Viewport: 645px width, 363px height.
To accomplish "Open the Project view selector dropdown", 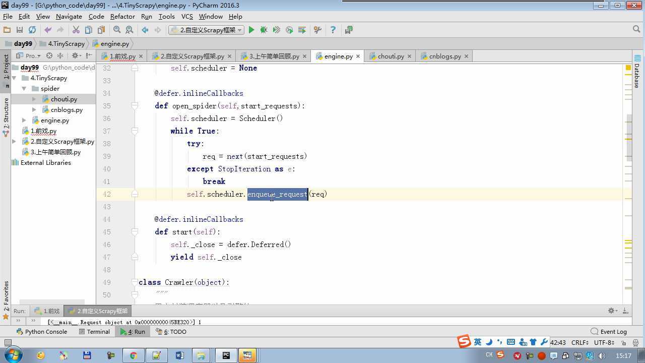I will (x=29, y=56).
